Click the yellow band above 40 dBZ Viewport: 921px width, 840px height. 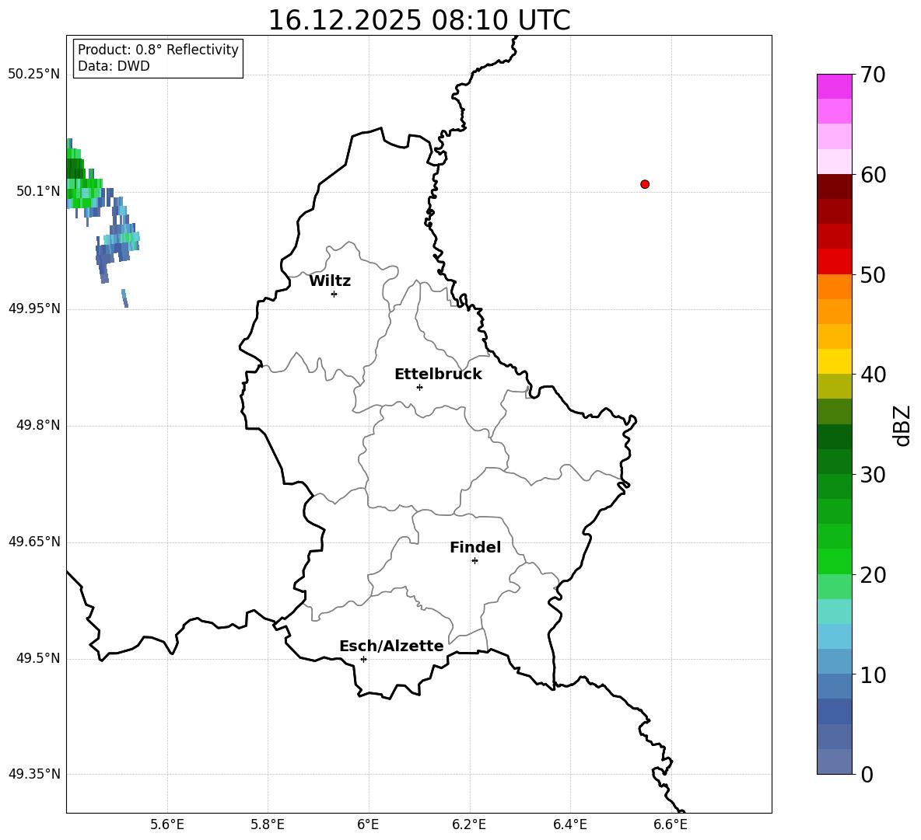coord(835,361)
